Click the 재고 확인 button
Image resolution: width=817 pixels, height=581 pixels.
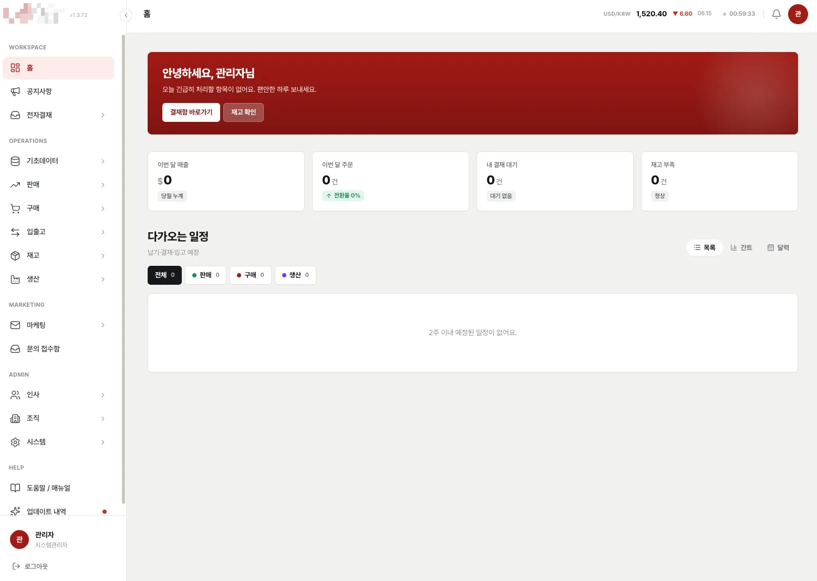[243, 112]
